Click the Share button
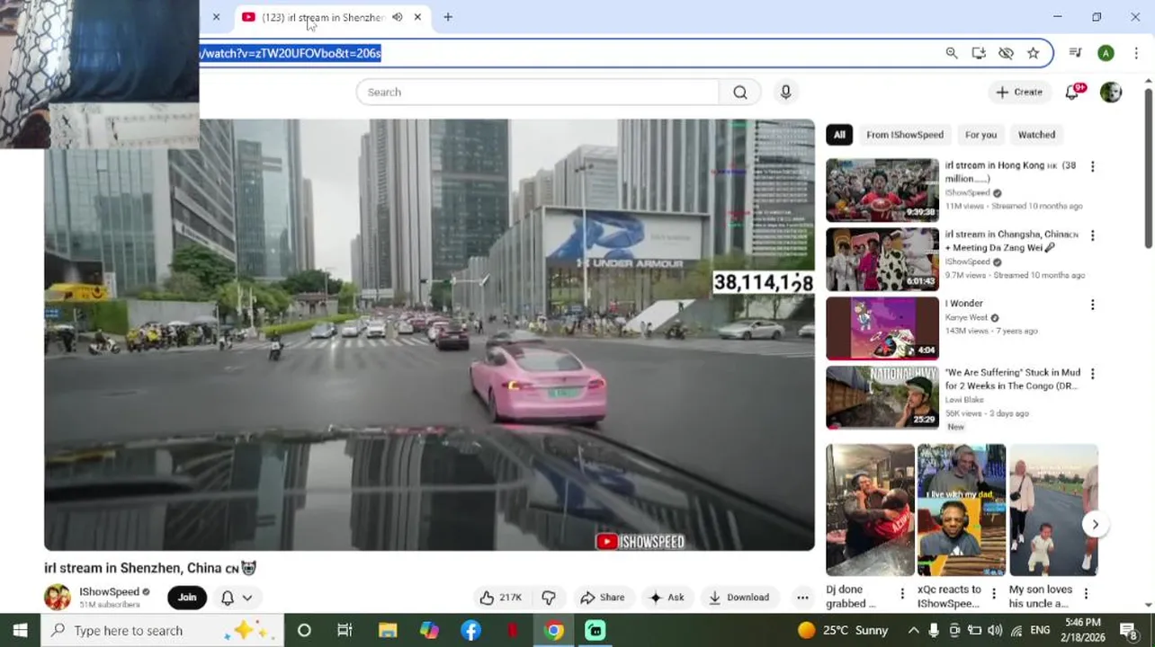Image resolution: width=1155 pixels, height=647 pixels. pyautogui.click(x=603, y=598)
